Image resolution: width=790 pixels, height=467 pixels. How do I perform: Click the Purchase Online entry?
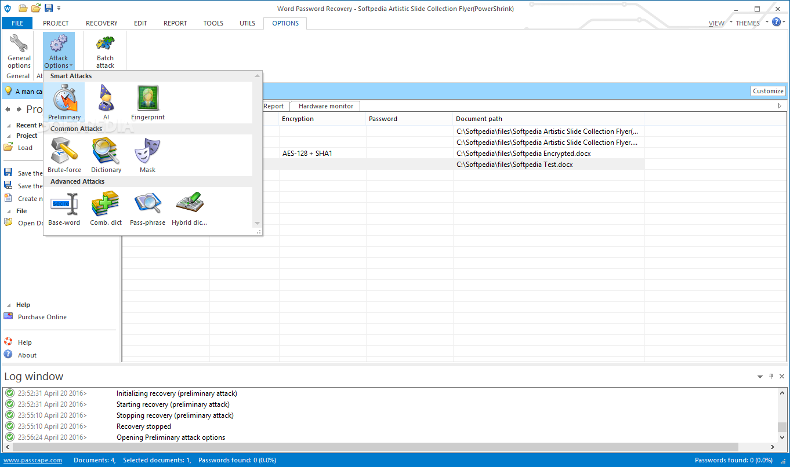[42, 317]
